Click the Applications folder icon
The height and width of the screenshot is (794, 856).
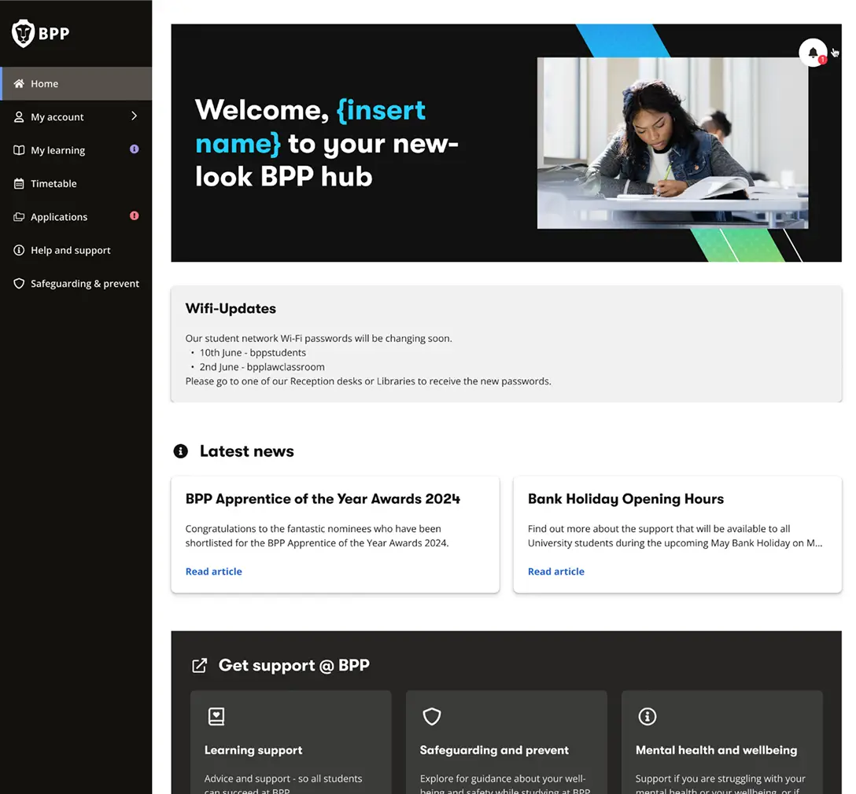click(x=19, y=216)
